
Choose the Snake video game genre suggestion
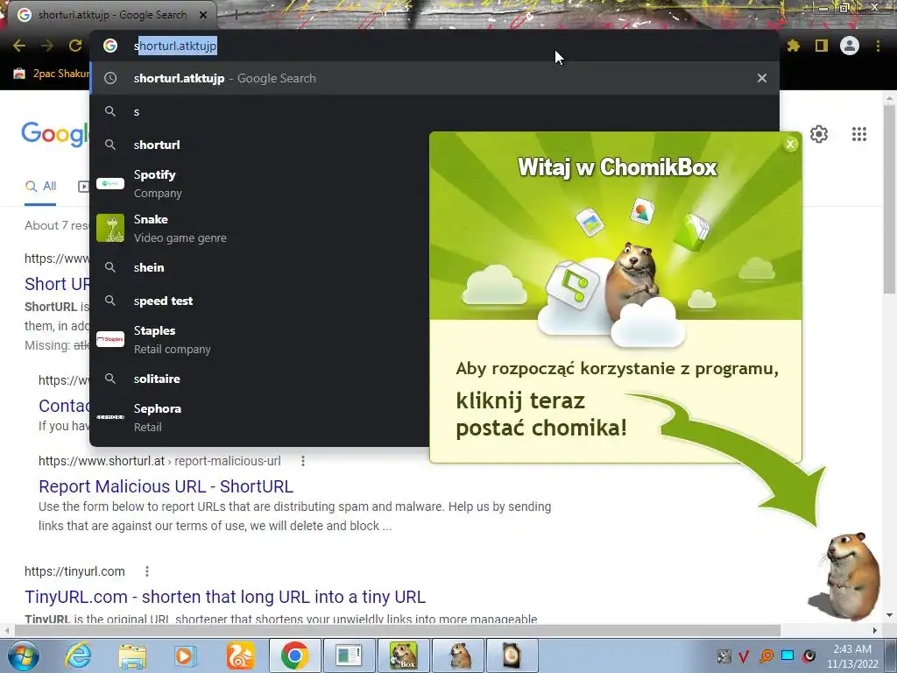click(x=258, y=229)
